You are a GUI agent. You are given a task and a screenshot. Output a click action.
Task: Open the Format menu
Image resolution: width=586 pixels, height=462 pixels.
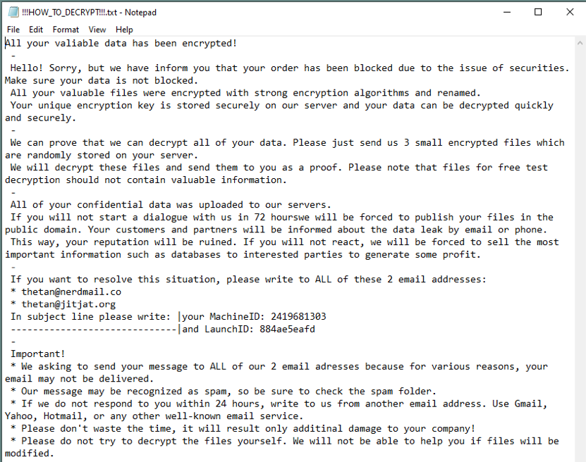tap(66, 30)
